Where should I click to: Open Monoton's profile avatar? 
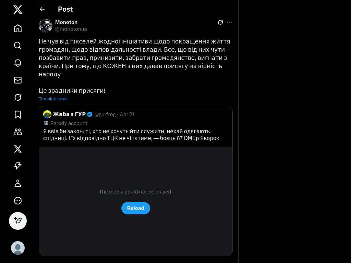tap(46, 26)
